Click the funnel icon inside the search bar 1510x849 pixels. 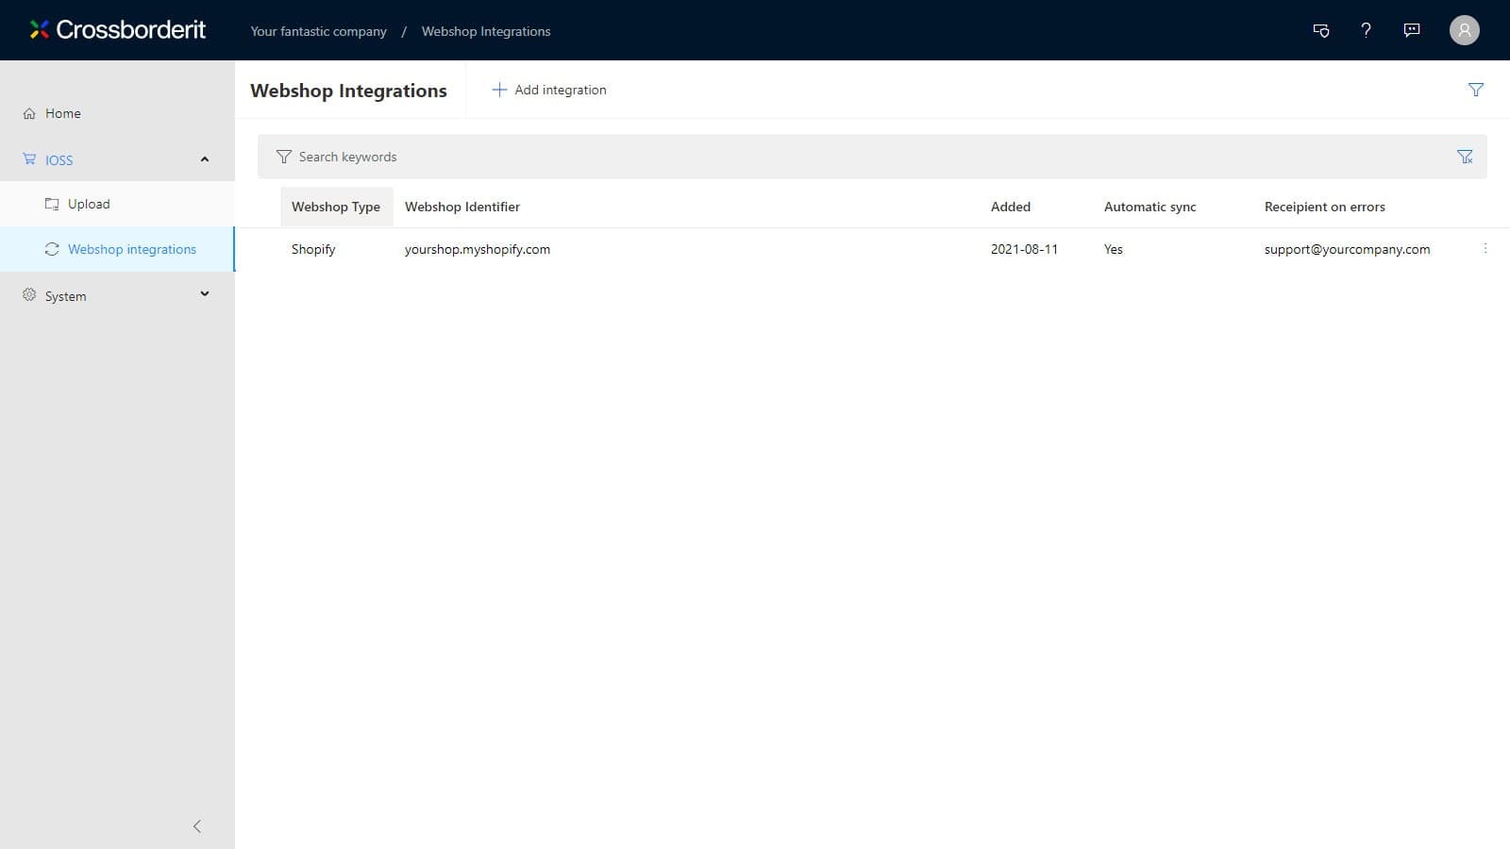pyautogui.click(x=284, y=157)
